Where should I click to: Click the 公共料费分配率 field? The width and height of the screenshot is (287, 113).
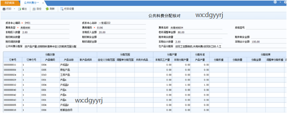(x=85, y=47)
